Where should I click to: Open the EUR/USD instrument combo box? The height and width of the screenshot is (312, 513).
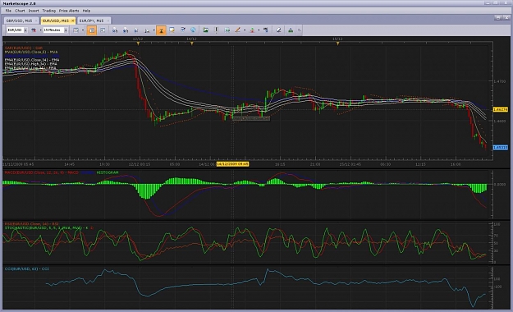click(x=17, y=30)
